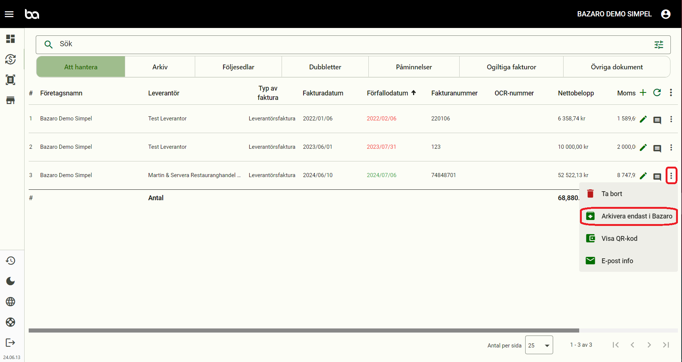Switch to the Arkiv tab
682x362 pixels.
[160, 67]
